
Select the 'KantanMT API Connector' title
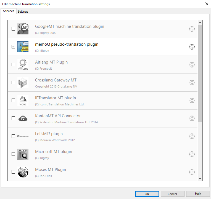tap(58, 116)
